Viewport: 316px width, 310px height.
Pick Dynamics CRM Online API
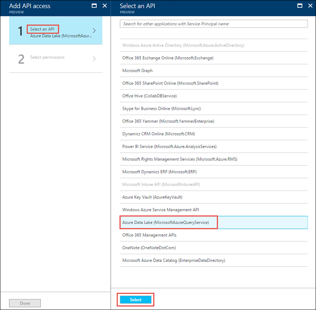pos(214,134)
